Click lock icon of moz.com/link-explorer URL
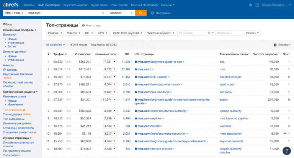The image size is (294, 158). click(136, 77)
